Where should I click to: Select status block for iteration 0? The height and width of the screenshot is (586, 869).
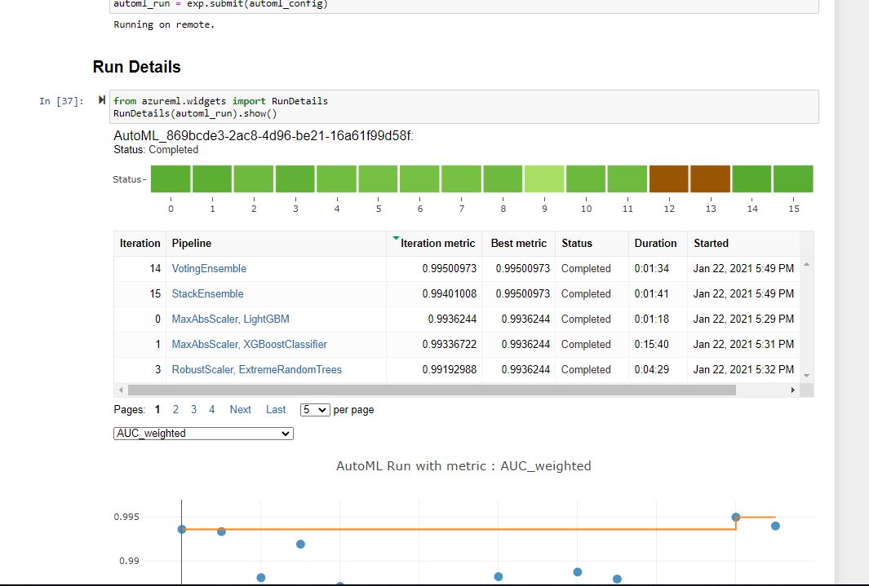pyautogui.click(x=171, y=178)
